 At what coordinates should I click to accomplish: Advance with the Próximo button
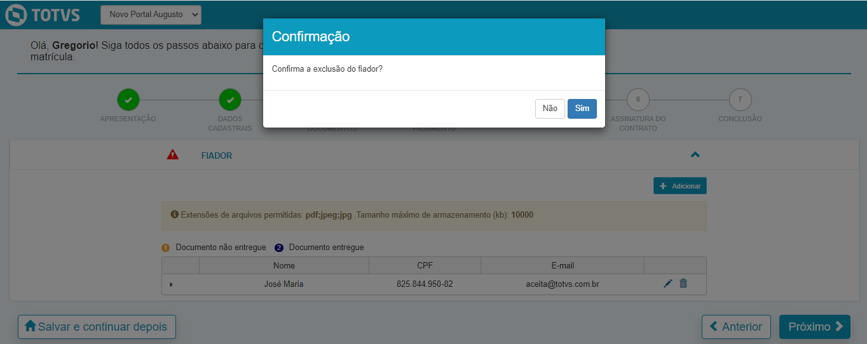tap(815, 327)
